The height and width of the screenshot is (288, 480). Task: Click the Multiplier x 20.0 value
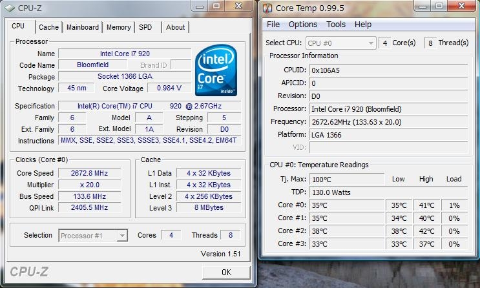(89, 185)
